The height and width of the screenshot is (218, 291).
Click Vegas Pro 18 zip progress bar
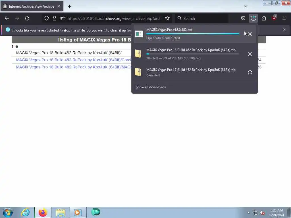(x=193, y=54)
